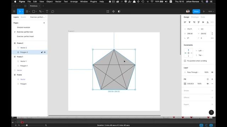Open the page selector dropdown 'Exercise: perfect...'
227x127 pixels.
(x=38, y=17)
